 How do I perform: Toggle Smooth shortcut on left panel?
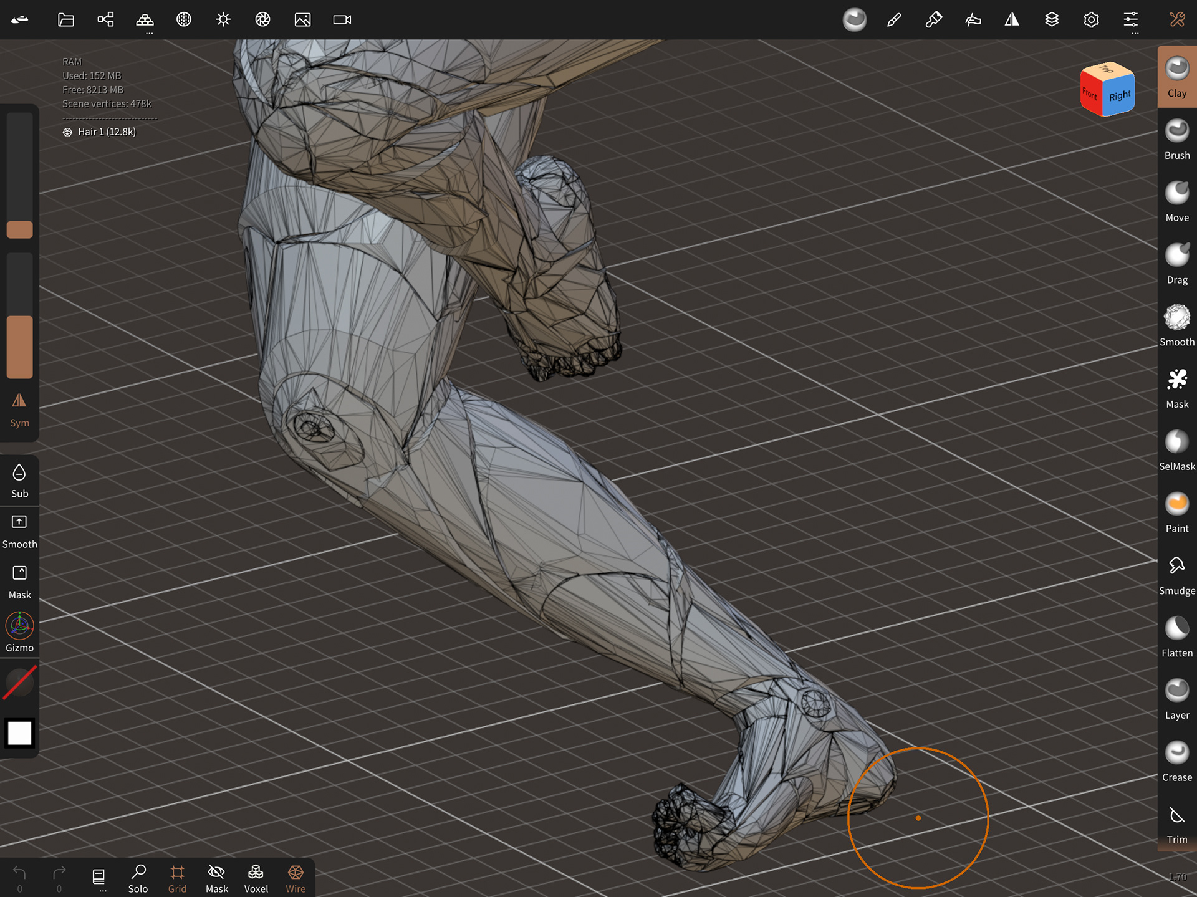19,532
